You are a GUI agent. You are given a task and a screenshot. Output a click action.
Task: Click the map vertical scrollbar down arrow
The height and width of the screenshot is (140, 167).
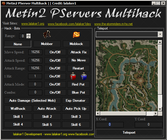pyautogui.click(x=160, y=109)
